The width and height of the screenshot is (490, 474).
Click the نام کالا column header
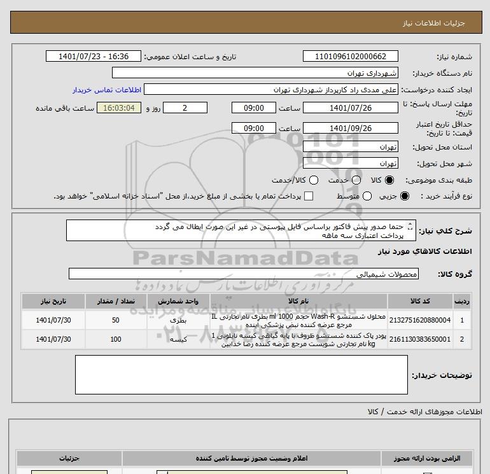point(298,301)
